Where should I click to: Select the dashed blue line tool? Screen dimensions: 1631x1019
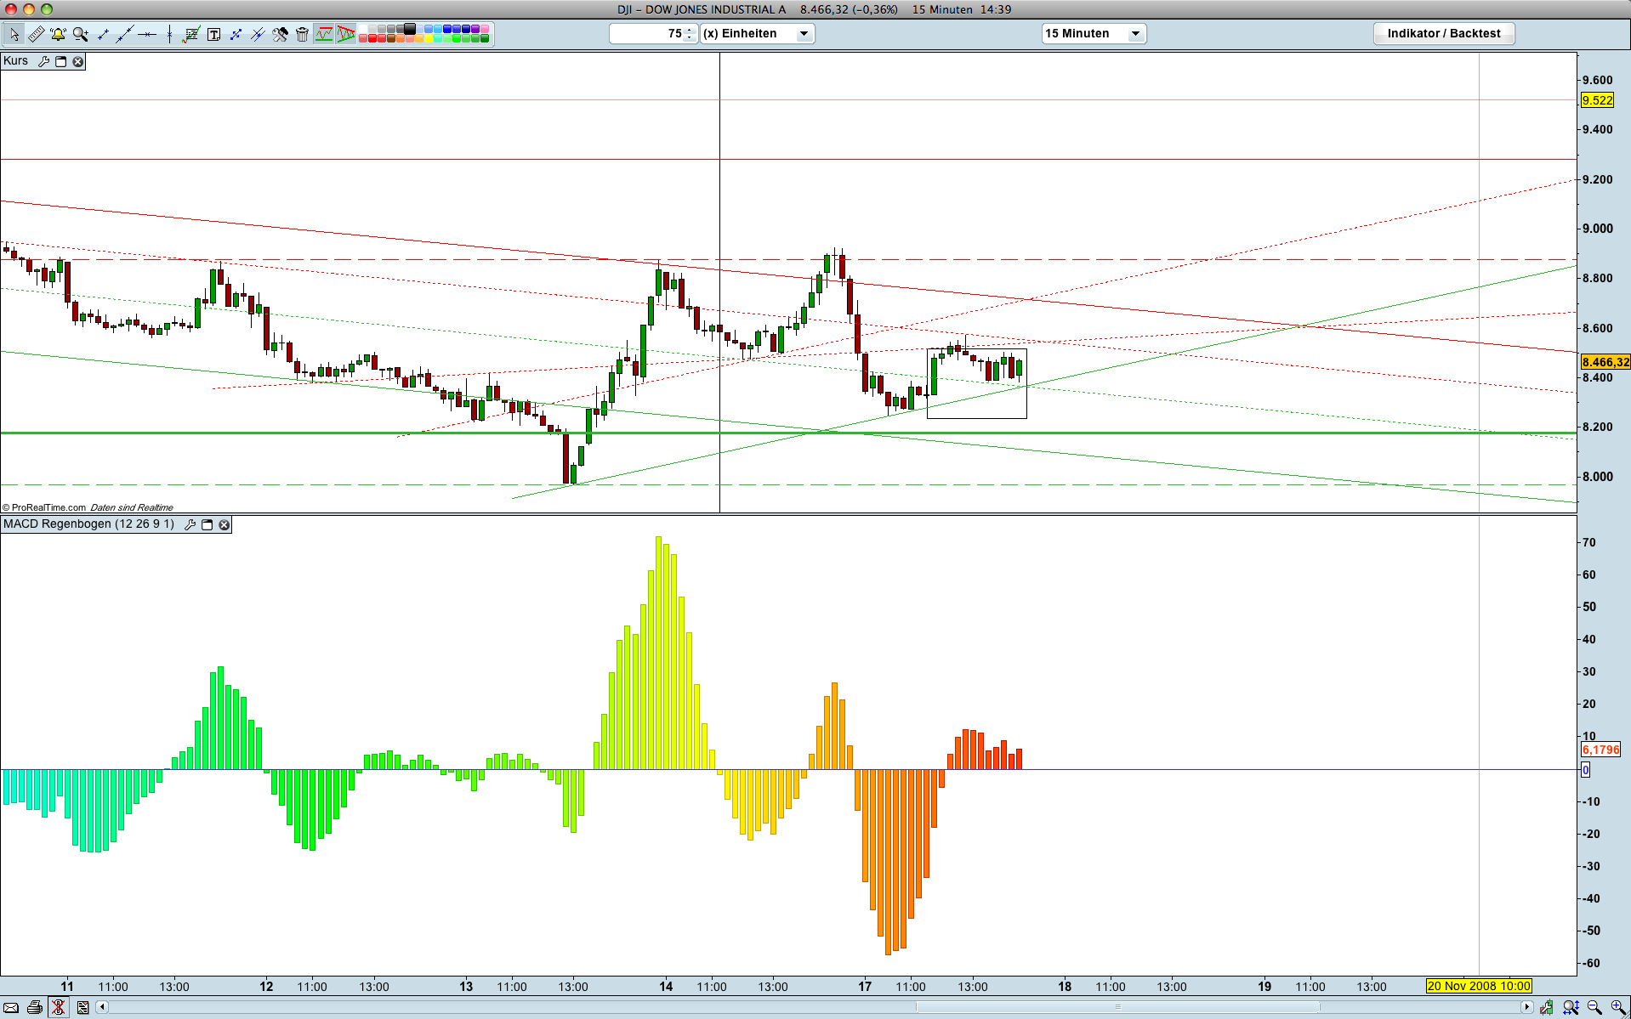[236, 34]
